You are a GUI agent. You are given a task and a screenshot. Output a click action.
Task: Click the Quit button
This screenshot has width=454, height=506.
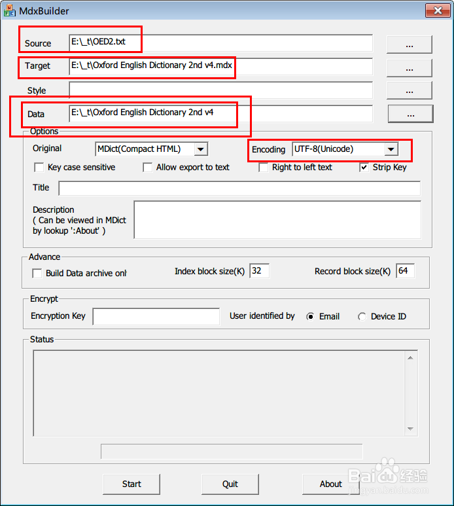(x=230, y=484)
